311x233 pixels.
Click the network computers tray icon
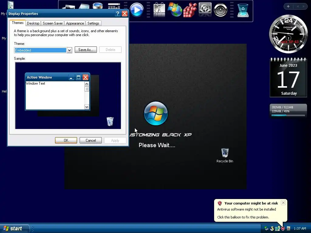click(x=277, y=229)
